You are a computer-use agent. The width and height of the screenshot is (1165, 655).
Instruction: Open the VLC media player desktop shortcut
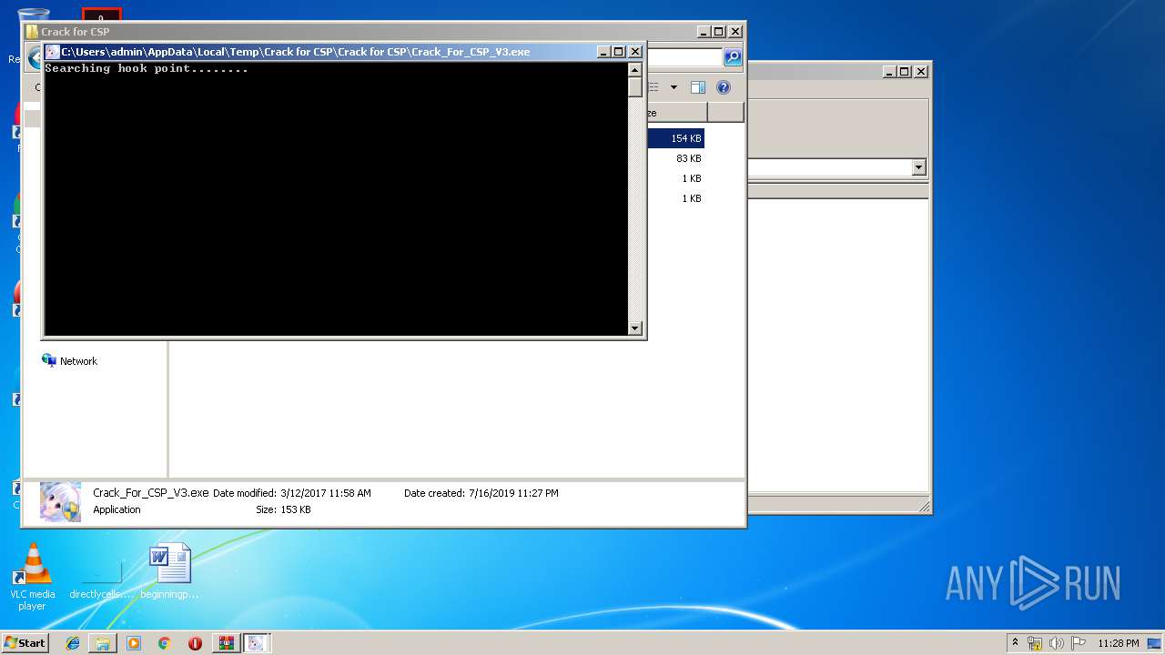32,577
